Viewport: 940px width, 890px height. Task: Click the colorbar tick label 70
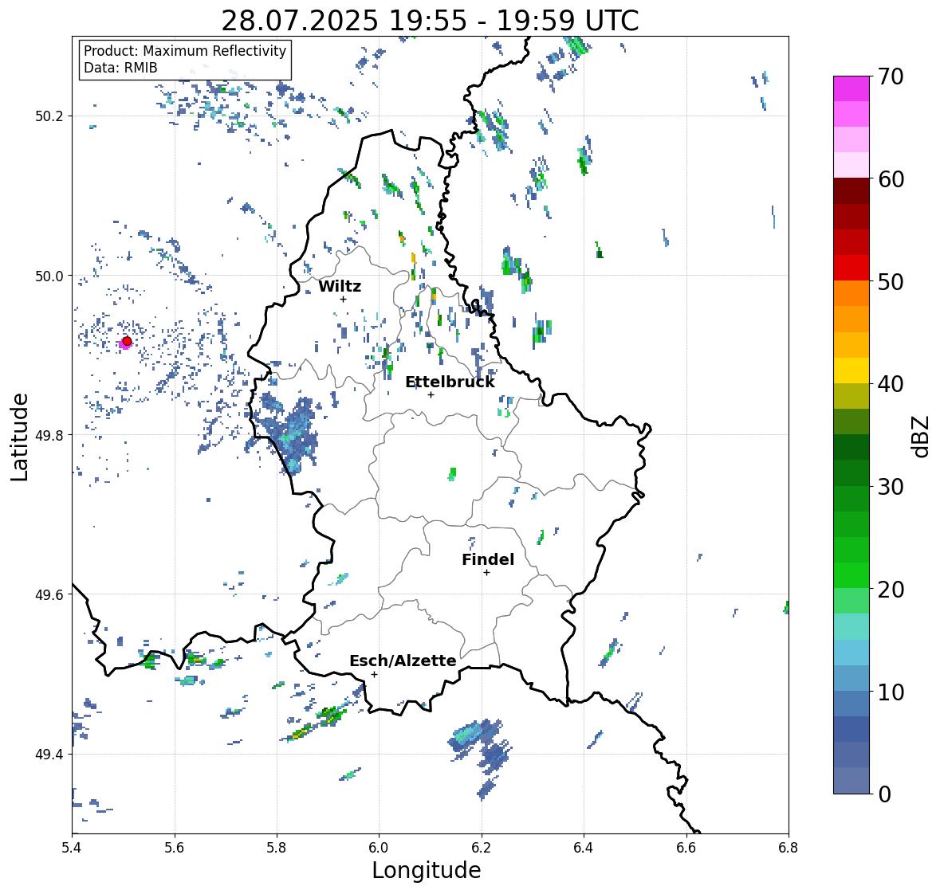click(x=891, y=76)
